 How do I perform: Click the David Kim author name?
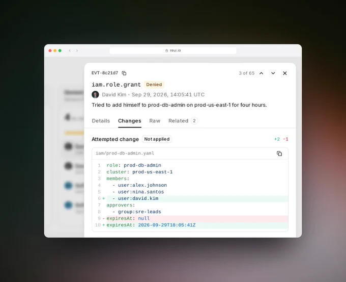pyautogui.click(x=114, y=95)
